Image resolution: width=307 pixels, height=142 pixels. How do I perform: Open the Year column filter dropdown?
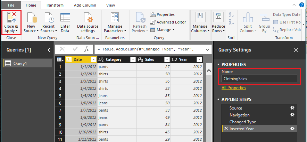(x=199, y=60)
